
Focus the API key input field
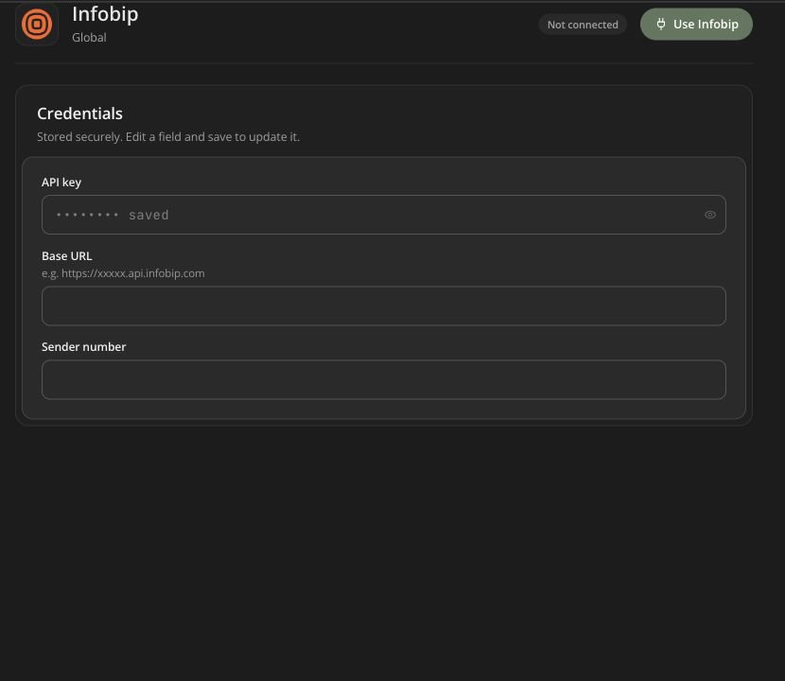383,215
